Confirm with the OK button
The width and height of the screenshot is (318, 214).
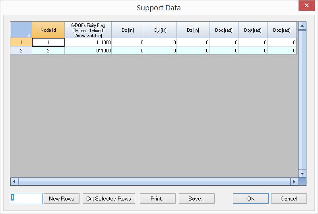[250, 199]
